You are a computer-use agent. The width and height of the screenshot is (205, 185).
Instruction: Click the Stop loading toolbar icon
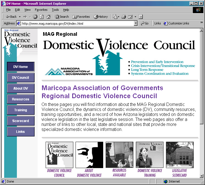pyautogui.click(x=35, y=17)
